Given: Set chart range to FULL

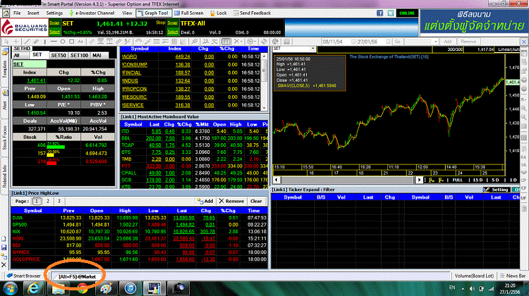Looking at the screenshot, I should tap(457, 181).
